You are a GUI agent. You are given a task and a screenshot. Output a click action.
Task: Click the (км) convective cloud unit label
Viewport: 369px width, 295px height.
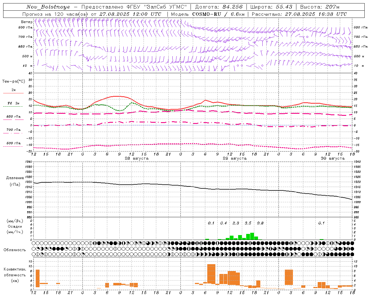pos(15,281)
